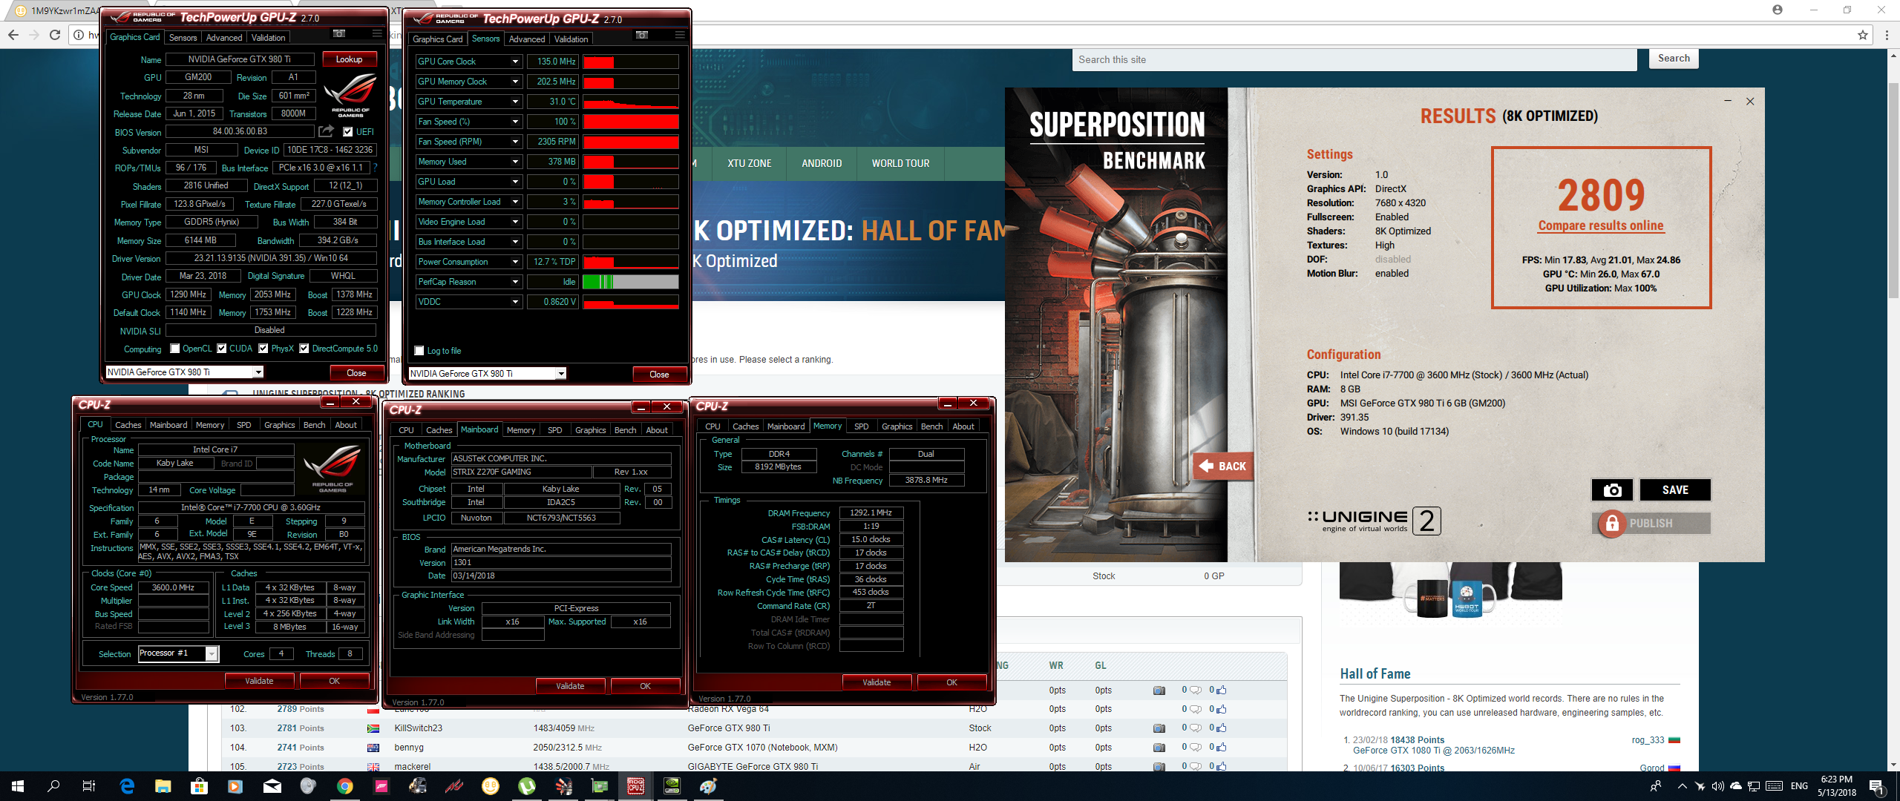Click Compare results online link
1900x801 pixels.
[x=1601, y=225]
